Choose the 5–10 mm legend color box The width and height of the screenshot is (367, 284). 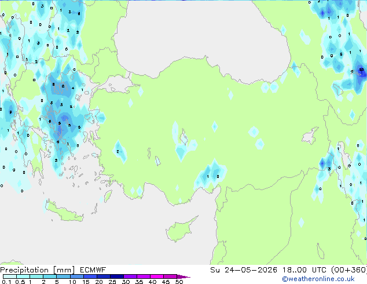(63, 276)
